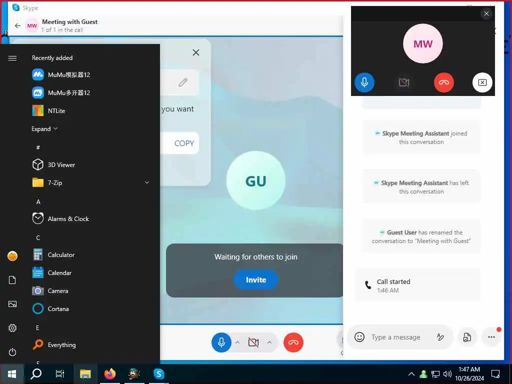Open taskbar Search magnifier

(x=36, y=374)
